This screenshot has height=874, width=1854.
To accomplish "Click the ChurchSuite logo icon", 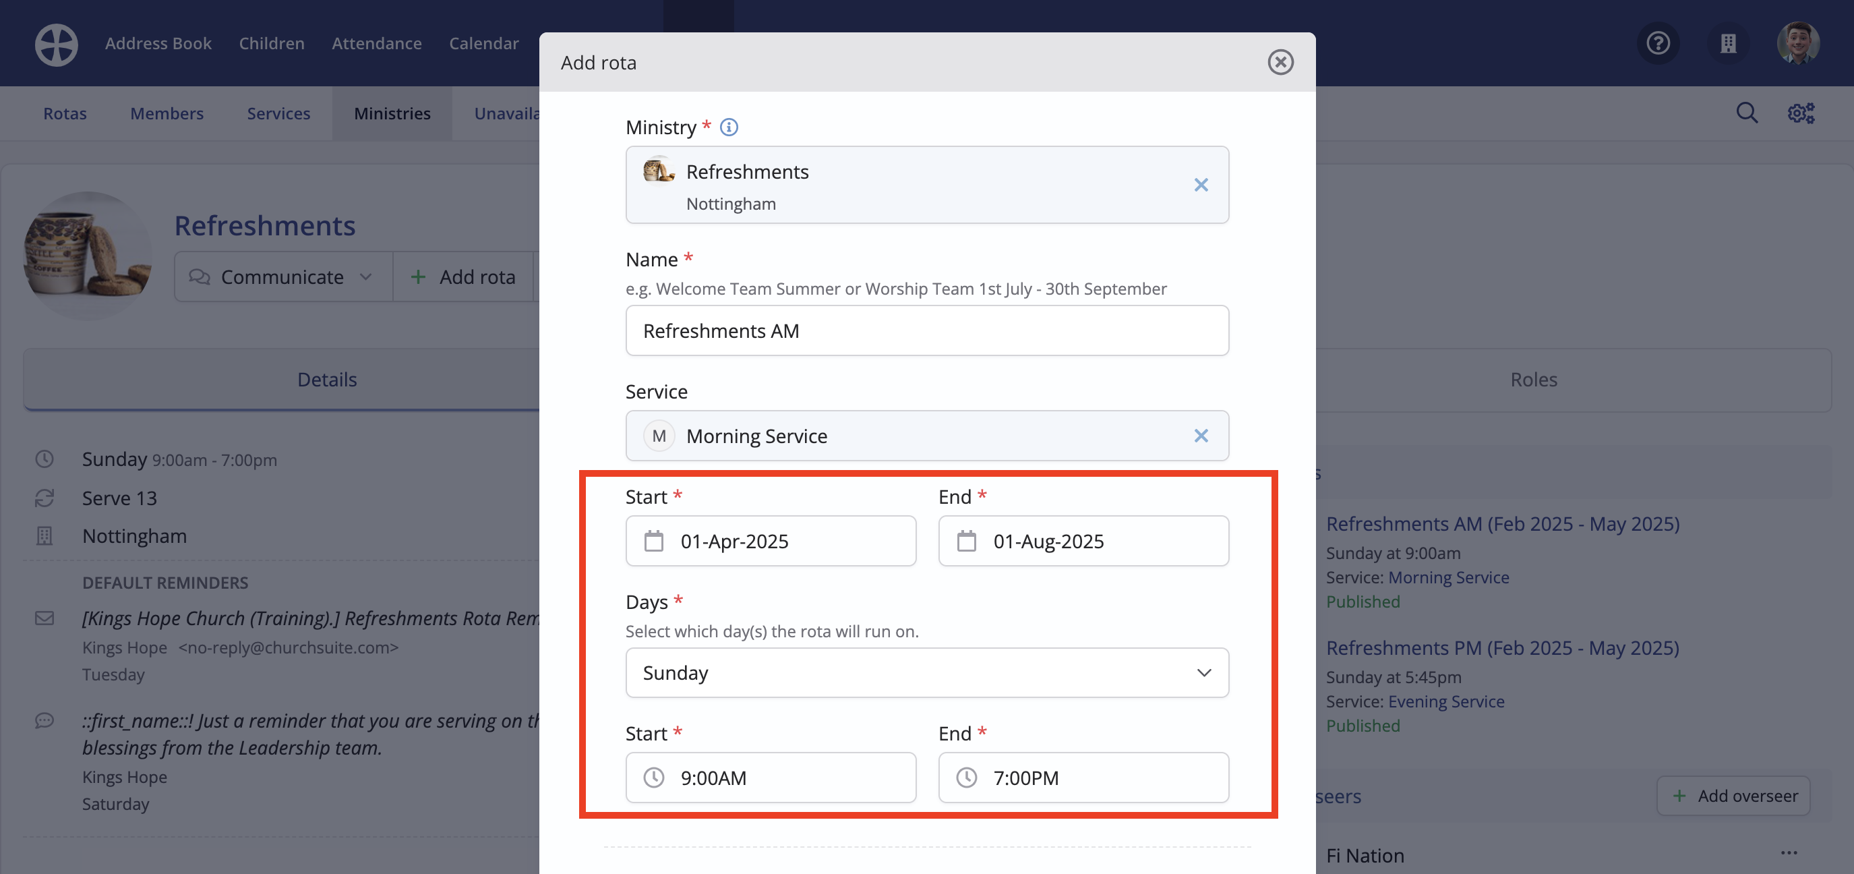I will tap(56, 44).
